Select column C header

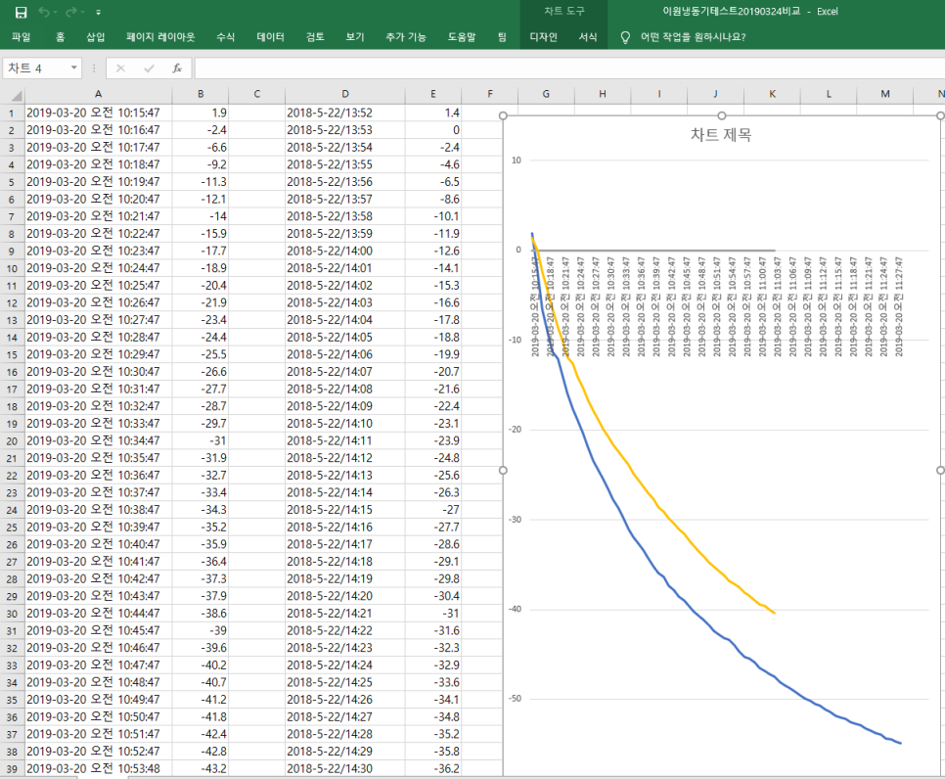pos(256,94)
